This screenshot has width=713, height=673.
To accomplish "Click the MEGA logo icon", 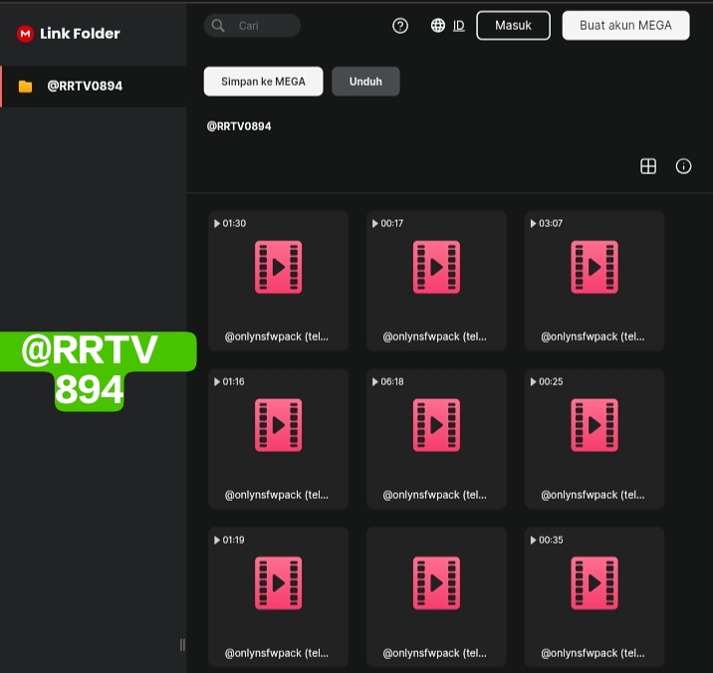I will (x=25, y=34).
